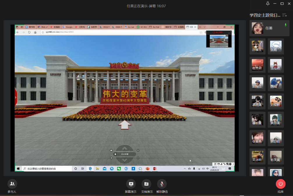This screenshot has width=293, height=196.
Task: Select participant 高虎涛 thumbnail
Action: click(x=257, y=101)
